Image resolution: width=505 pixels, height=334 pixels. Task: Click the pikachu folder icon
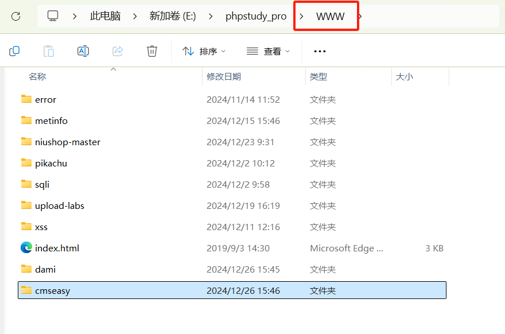click(x=26, y=162)
